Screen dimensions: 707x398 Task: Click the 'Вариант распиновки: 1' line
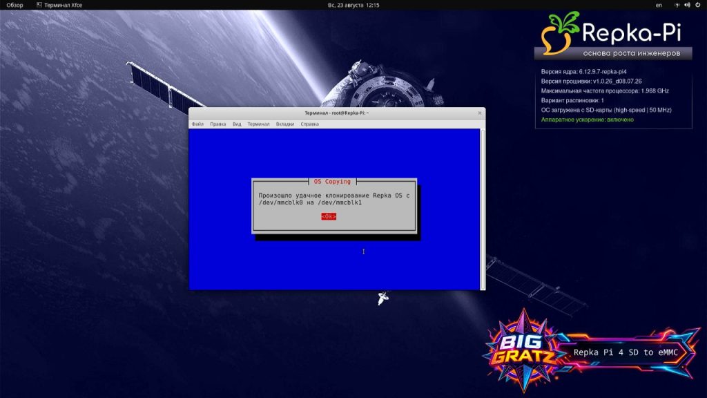[x=572, y=100]
